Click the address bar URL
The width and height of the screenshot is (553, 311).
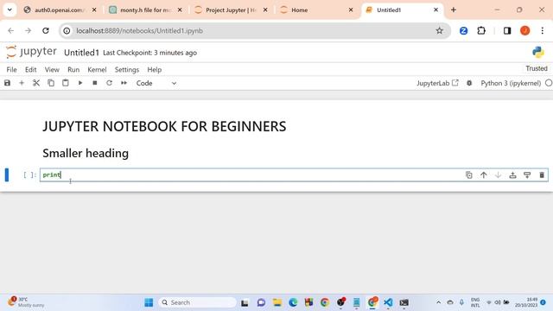coord(140,31)
